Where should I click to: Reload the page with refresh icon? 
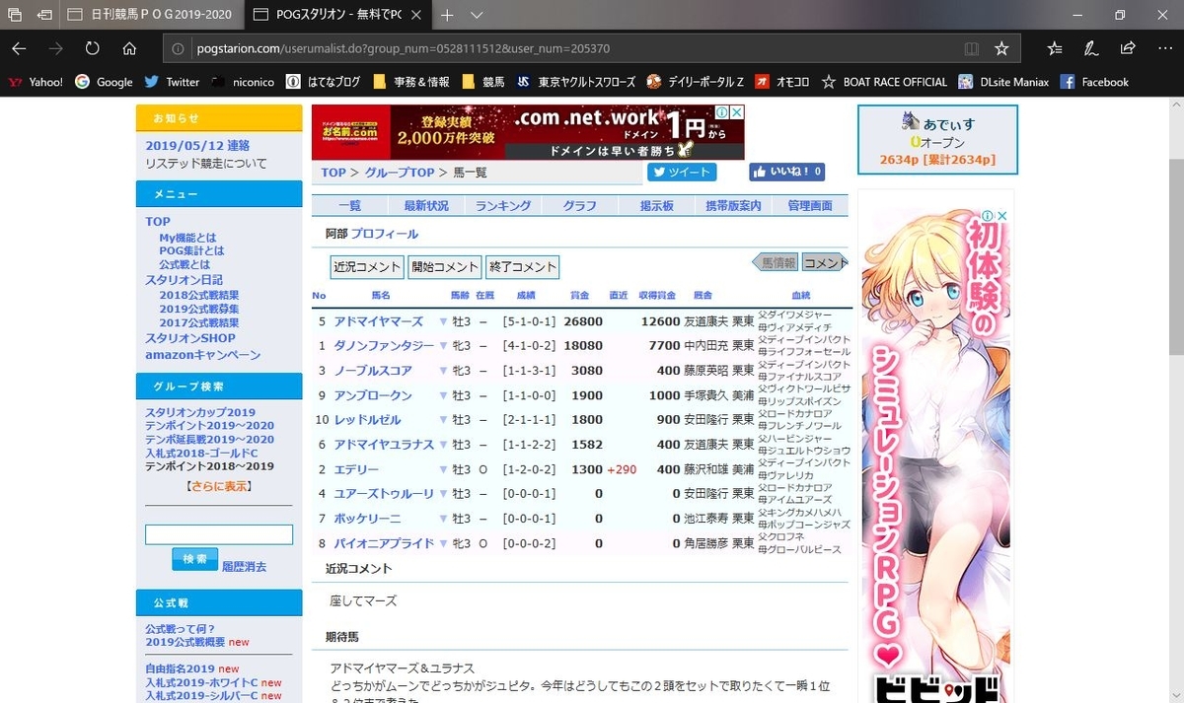(x=92, y=48)
